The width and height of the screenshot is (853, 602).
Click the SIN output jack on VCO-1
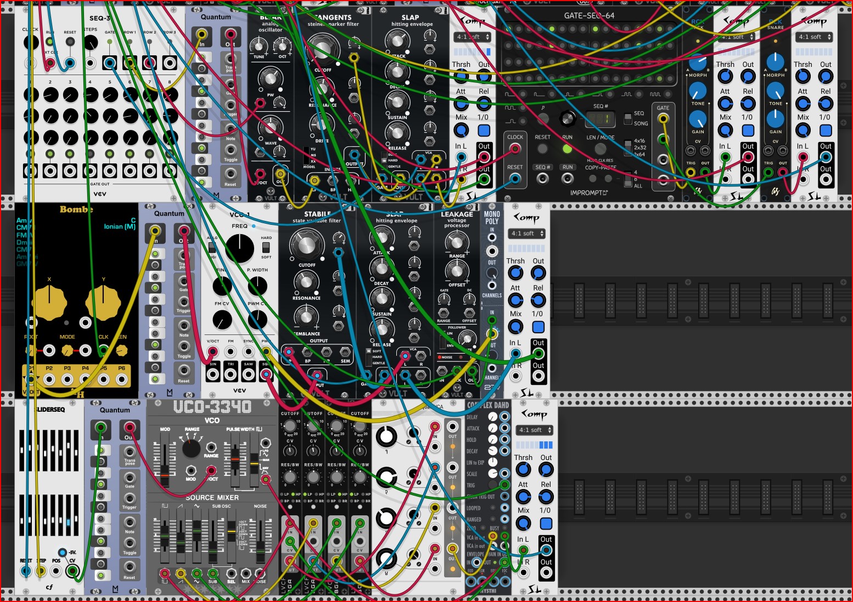(x=213, y=375)
